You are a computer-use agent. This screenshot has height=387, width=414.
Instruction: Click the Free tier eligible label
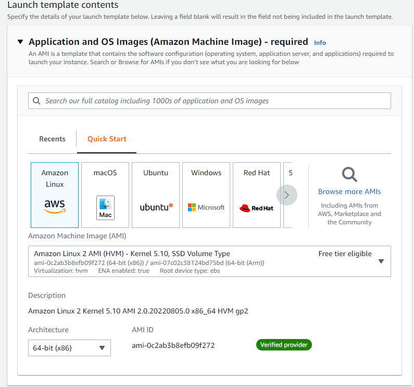pyautogui.click(x=345, y=253)
